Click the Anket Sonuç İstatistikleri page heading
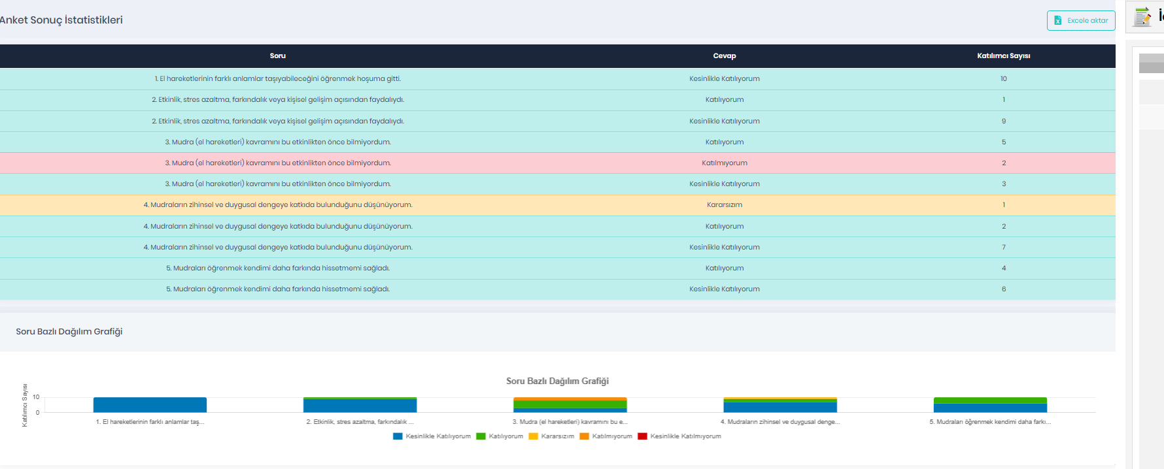 61,20
